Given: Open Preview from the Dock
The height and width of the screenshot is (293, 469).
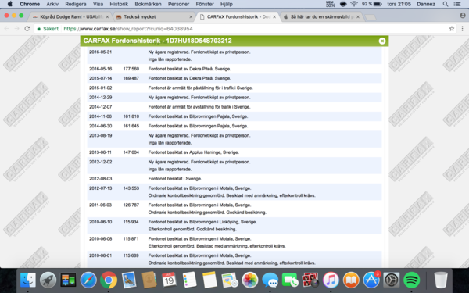Looking at the screenshot, I should [x=129, y=280].
